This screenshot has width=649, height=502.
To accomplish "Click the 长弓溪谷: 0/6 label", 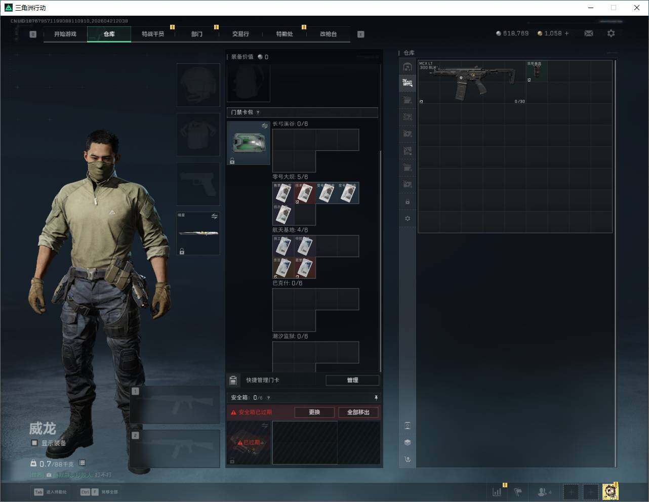I will click(290, 123).
